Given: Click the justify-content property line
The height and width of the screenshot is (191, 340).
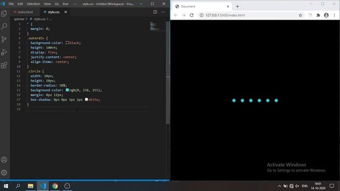Looking at the screenshot, I should (53, 57).
